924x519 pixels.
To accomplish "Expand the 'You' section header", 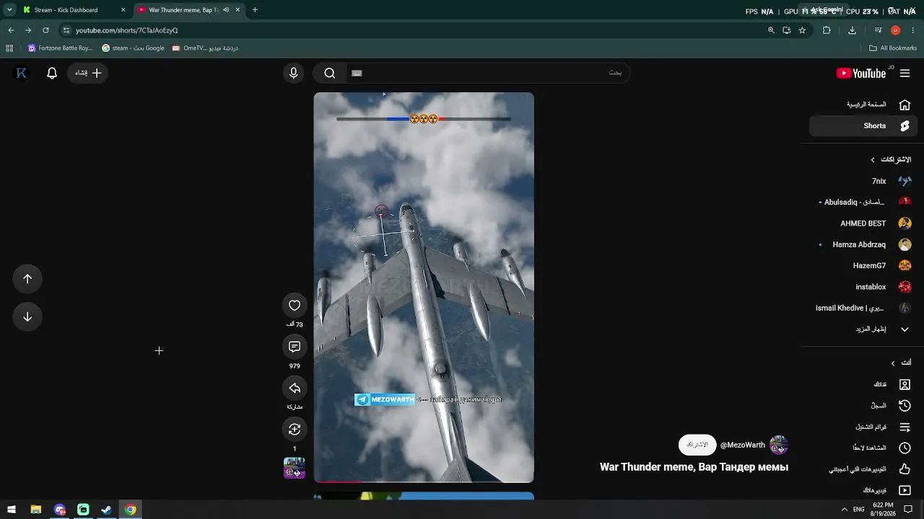I will point(901,363).
